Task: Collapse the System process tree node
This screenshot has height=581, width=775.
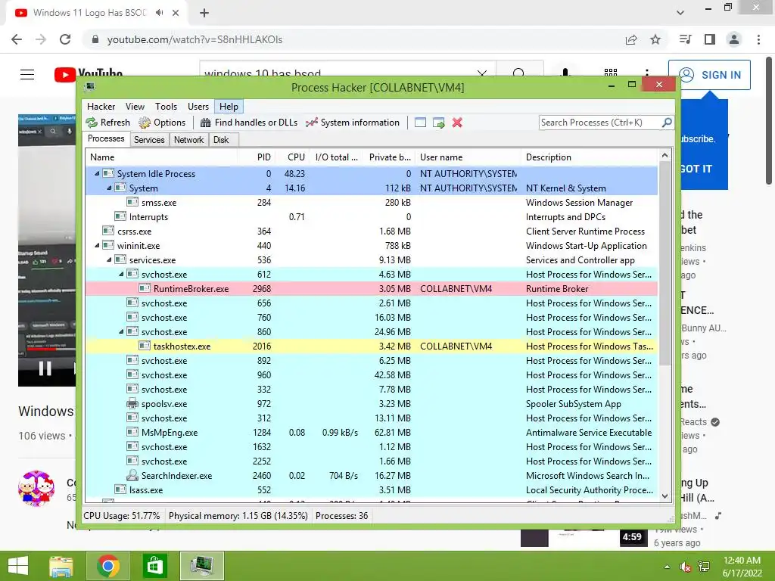Action: point(109,188)
